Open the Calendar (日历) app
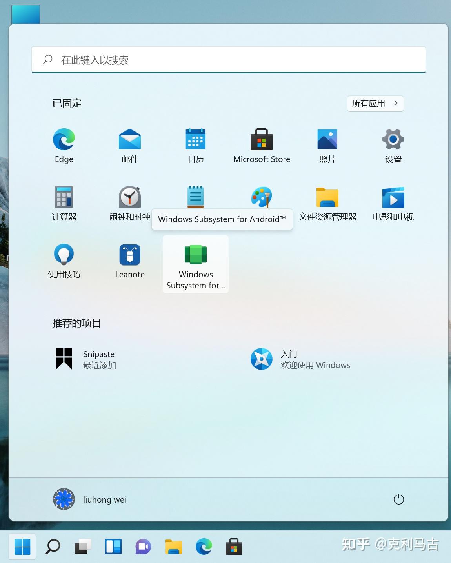451x563 pixels. (196, 146)
